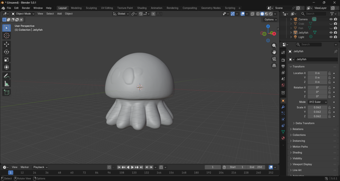Click the 3D Cursor tool

pyautogui.click(x=6, y=36)
